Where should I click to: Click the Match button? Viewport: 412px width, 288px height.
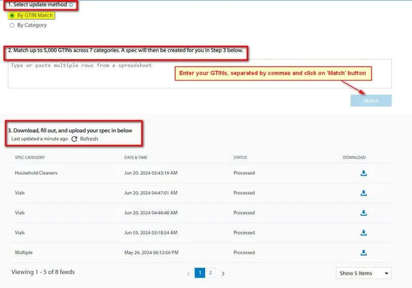coord(371,100)
